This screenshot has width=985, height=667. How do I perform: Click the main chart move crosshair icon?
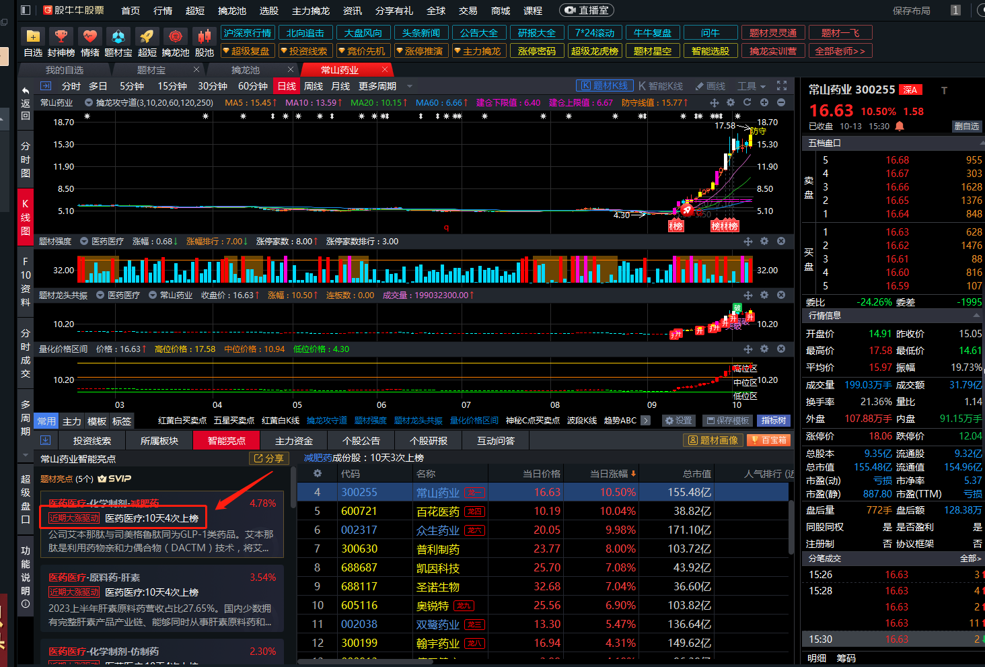click(x=715, y=103)
